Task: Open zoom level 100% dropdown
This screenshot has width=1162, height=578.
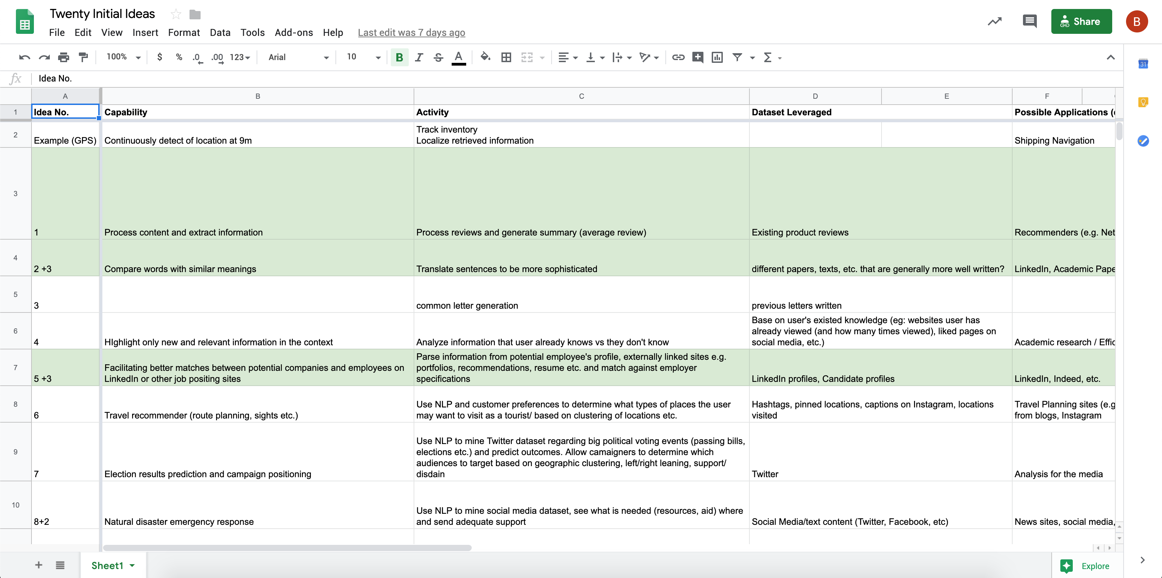Action: tap(123, 57)
